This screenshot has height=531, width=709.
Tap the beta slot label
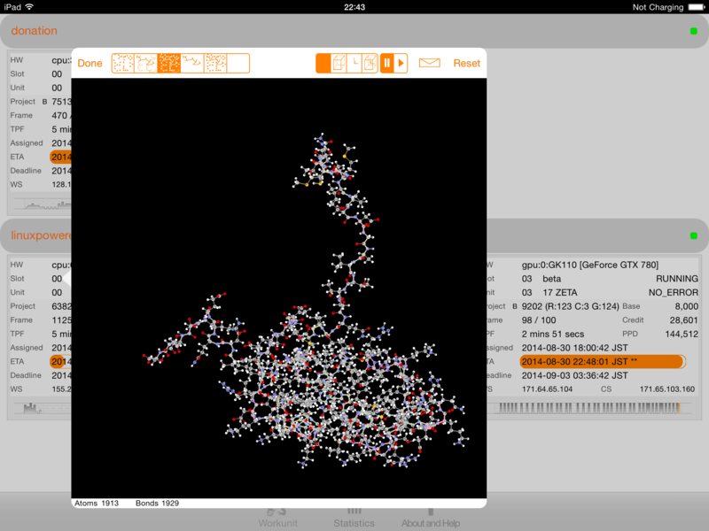(x=551, y=279)
